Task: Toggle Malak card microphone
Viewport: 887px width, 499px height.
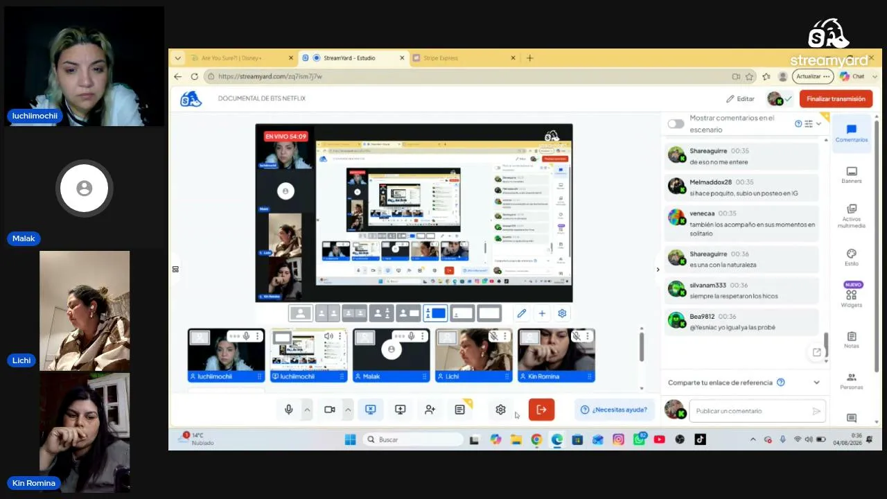Action: pyautogui.click(x=411, y=336)
